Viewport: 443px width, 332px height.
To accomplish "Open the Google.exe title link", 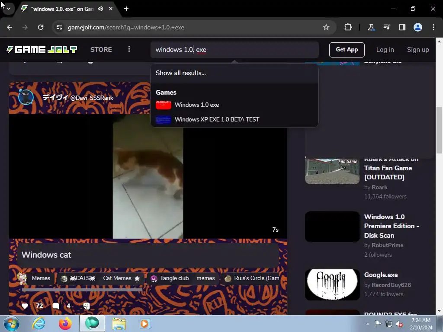I will point(381,275).
